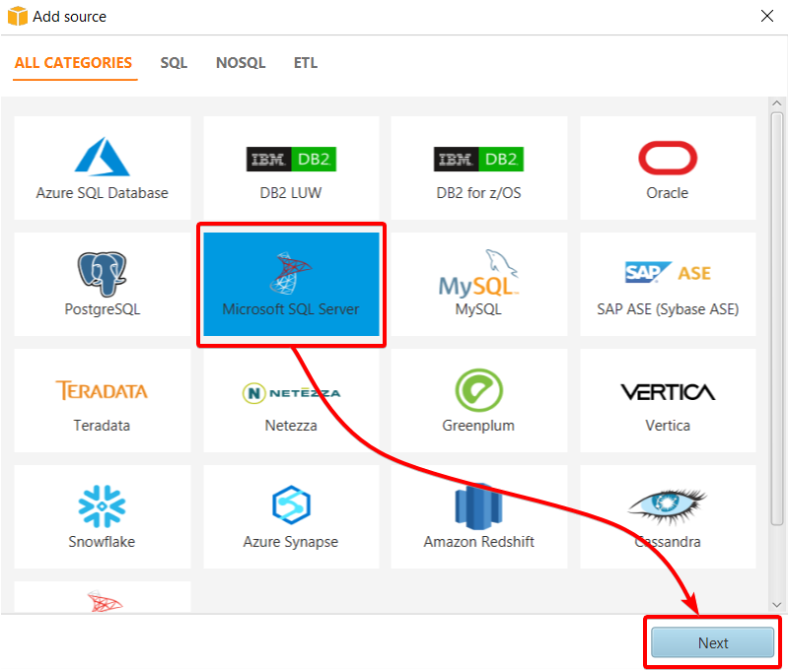Pick the Greenplum source tile

click(479, 400)
